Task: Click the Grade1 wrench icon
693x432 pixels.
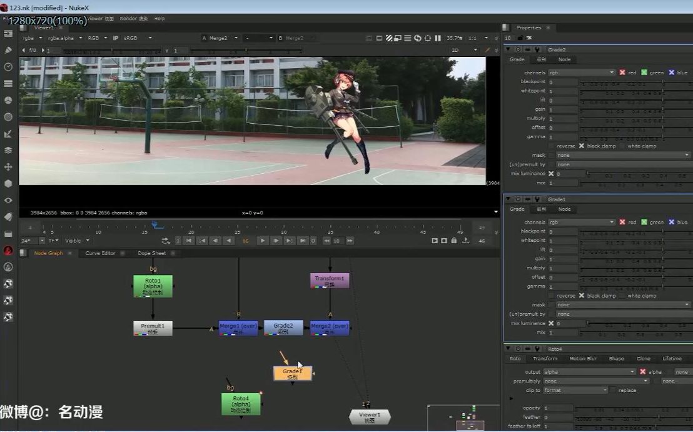Action: (x=537, y=199)
